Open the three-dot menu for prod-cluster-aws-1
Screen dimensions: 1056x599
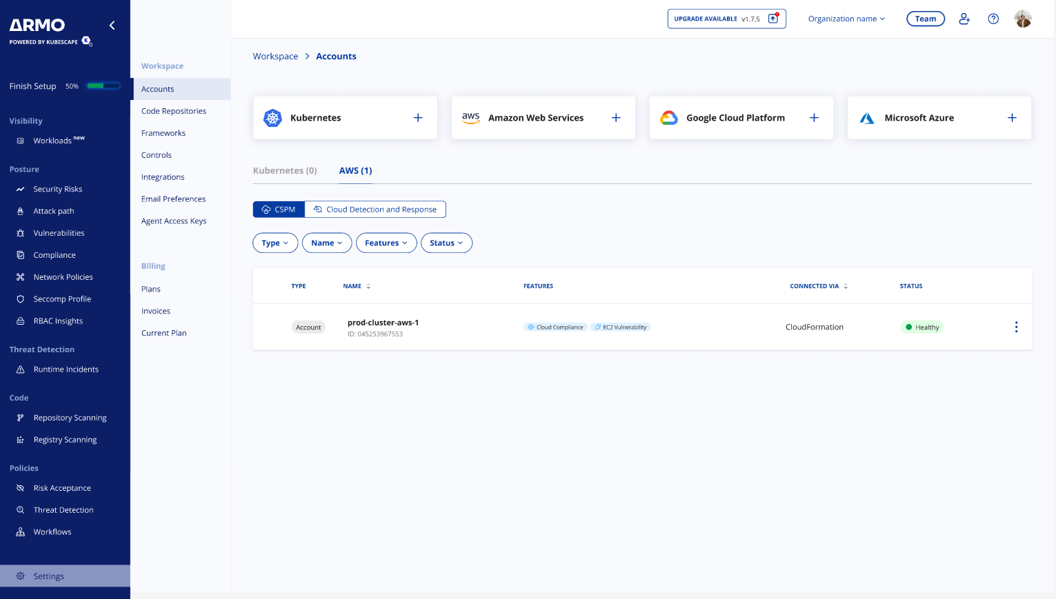[x=1016, y=327]
